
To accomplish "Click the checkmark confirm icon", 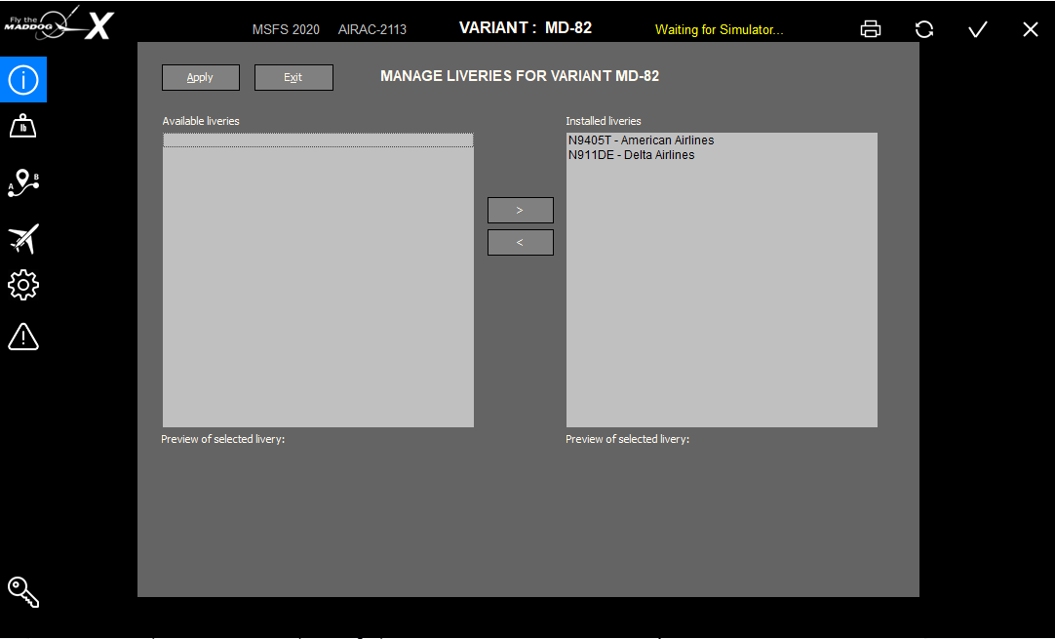I will [x=978, y=29].
